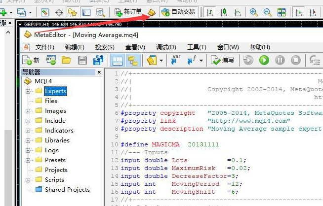
Task: Open the 工具(T) menu
Action: pyautogui.click(x=196, y=47)
